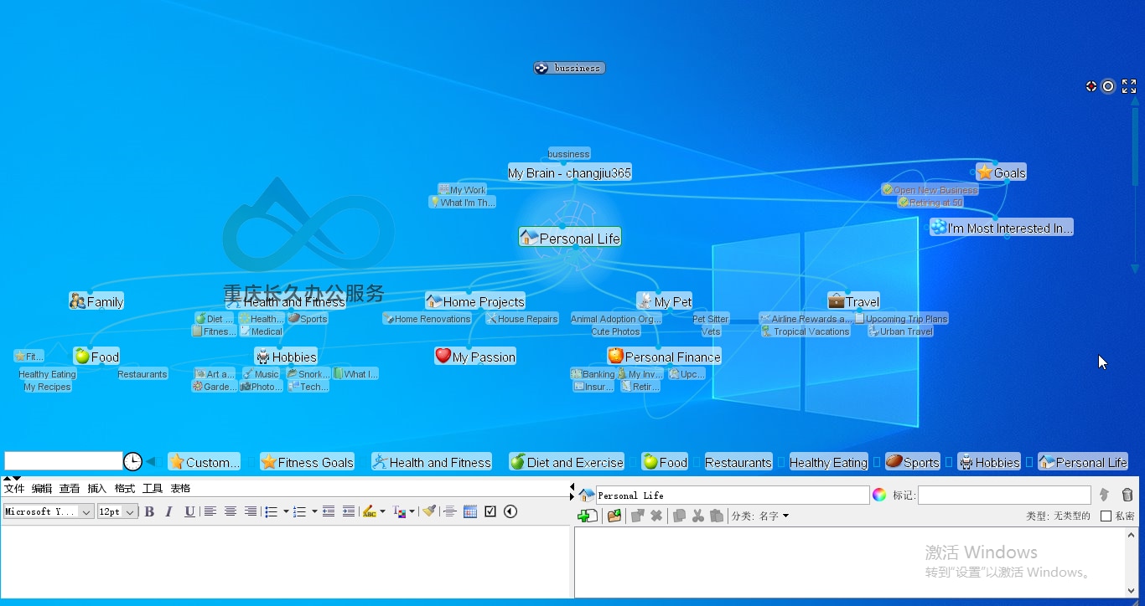Toggle underline formatting
The height and width of the screenshot is (606, 1145).
click(189, 511)
